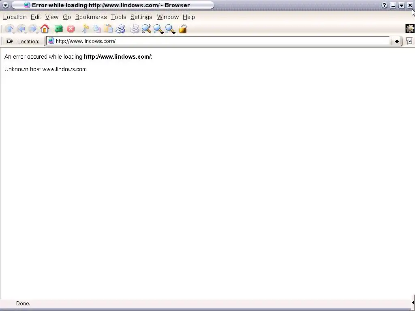
Task: Maximize the Browser window with down-triangle button
Action: pos(402,5)
